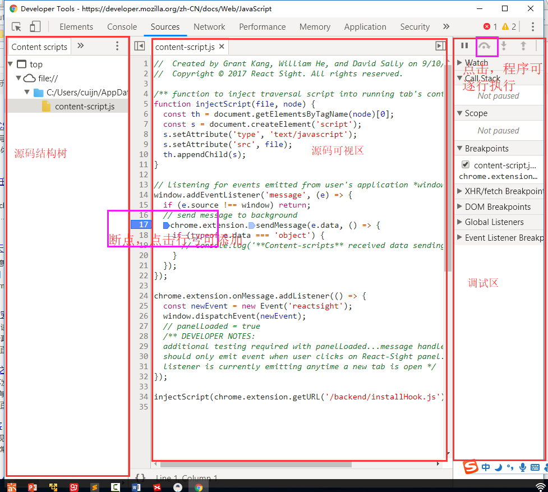Open the Sogou soft keyboard icon
This screenshot has width=548, height=492.
pyautogui.click(x=535, y=467)
